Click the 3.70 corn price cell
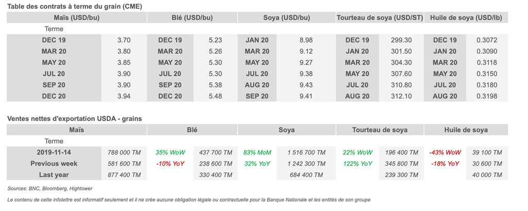The image size is (528, 211). point(124,40)
